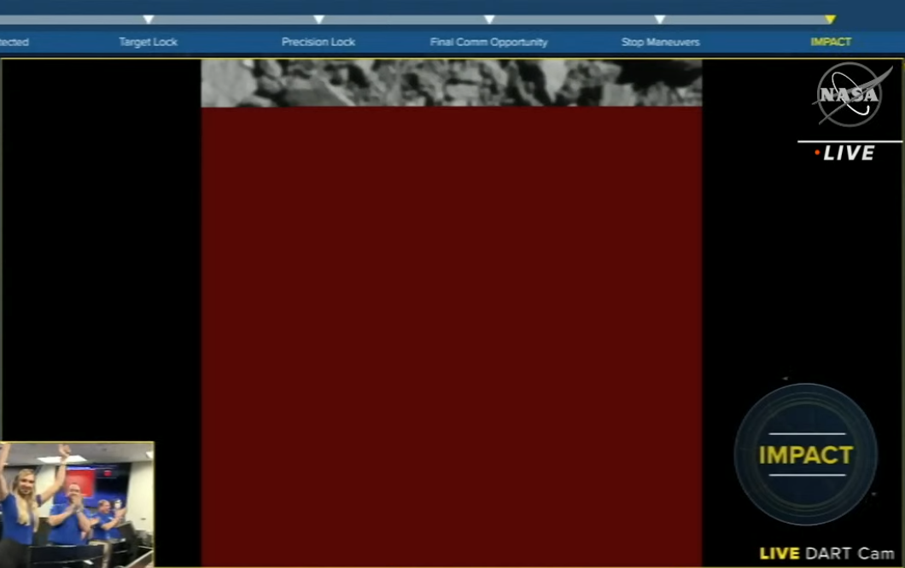905x568 pixels.
Task: Select the cut-off 'tected' label at left
Action: [x=14, y=42]
